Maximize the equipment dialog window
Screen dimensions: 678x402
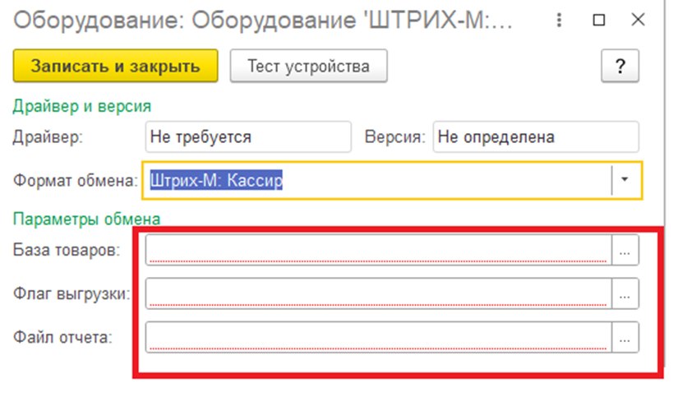click(x=599, y=20)
